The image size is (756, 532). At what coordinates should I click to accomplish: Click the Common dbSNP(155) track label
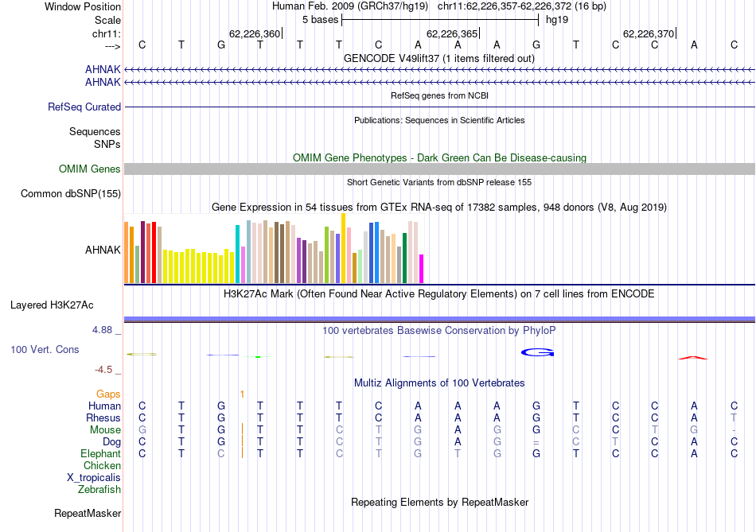(x=70, y=194)
